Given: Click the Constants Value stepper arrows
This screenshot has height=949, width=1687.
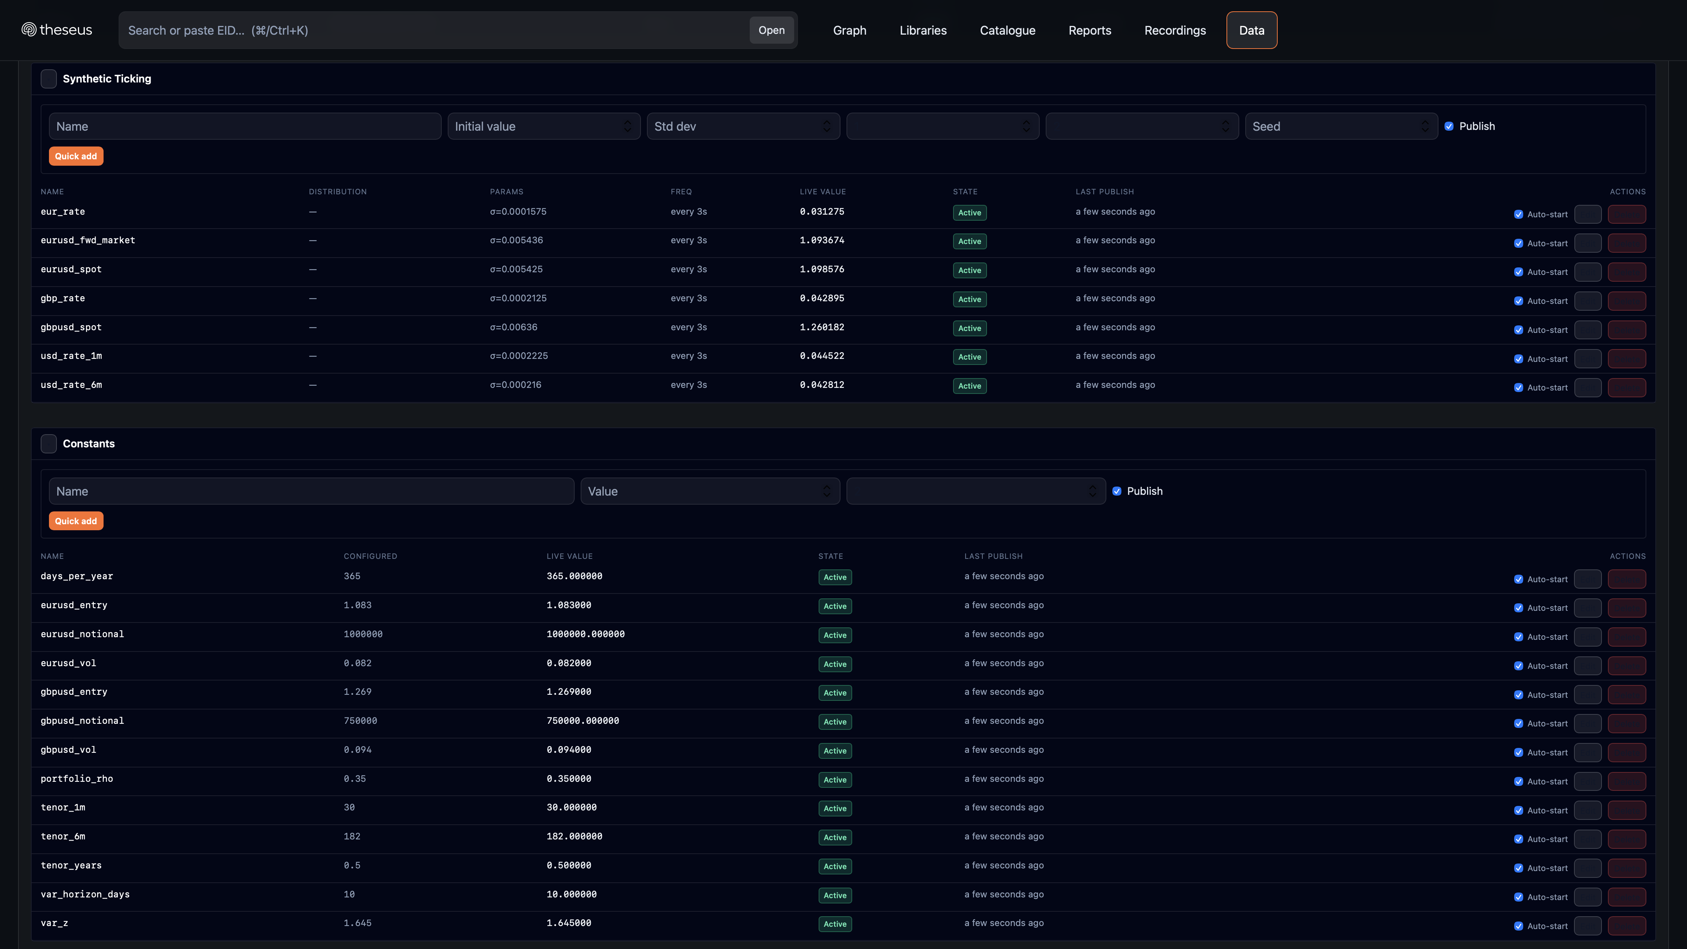Looking at the screenshot, I should pos(827,491).
